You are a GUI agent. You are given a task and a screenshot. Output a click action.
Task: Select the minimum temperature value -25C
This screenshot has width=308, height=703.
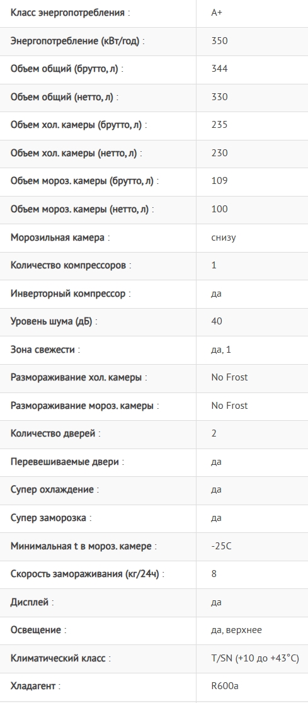click(x=221, y=546)
